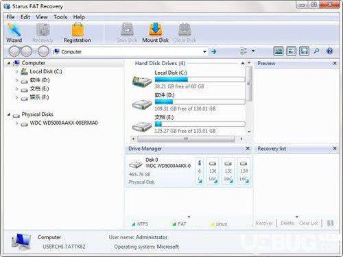Expand WDC WD5000AAKX disk node in tree

pos(16,123)
